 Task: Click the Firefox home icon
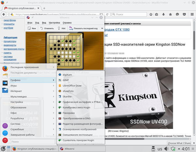[170, 14]
